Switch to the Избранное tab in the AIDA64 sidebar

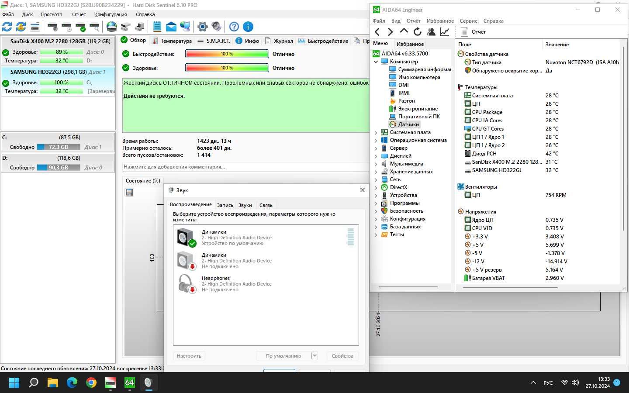pyautogui.click(x=410, y=44)
